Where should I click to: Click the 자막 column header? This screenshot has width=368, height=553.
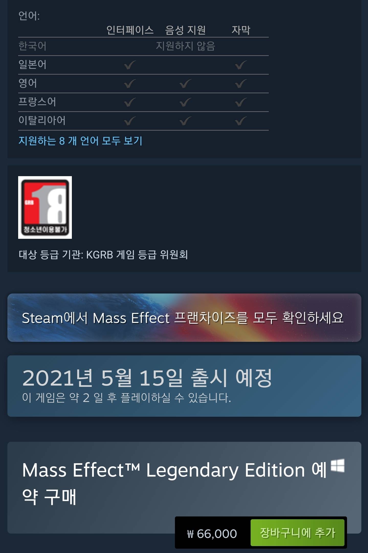click(241, 30)
